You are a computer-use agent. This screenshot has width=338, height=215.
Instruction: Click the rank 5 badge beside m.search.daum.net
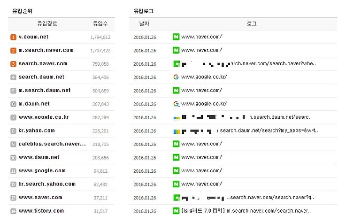pos(13,91)
